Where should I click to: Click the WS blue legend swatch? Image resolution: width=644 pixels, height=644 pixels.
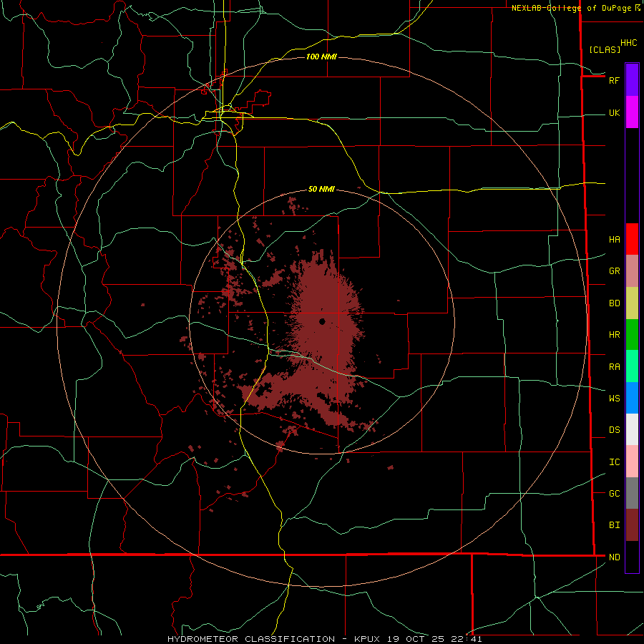click(x=632, y=398)
